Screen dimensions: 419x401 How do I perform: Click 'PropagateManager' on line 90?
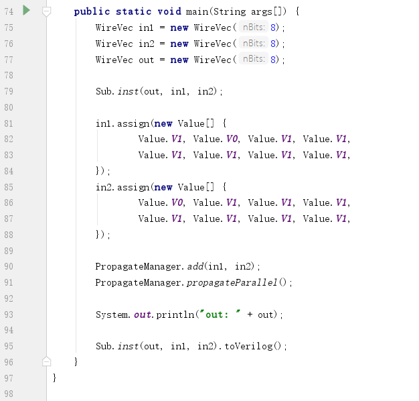(x=138, y=266)
